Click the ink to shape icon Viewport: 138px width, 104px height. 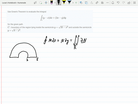(86, 3)
